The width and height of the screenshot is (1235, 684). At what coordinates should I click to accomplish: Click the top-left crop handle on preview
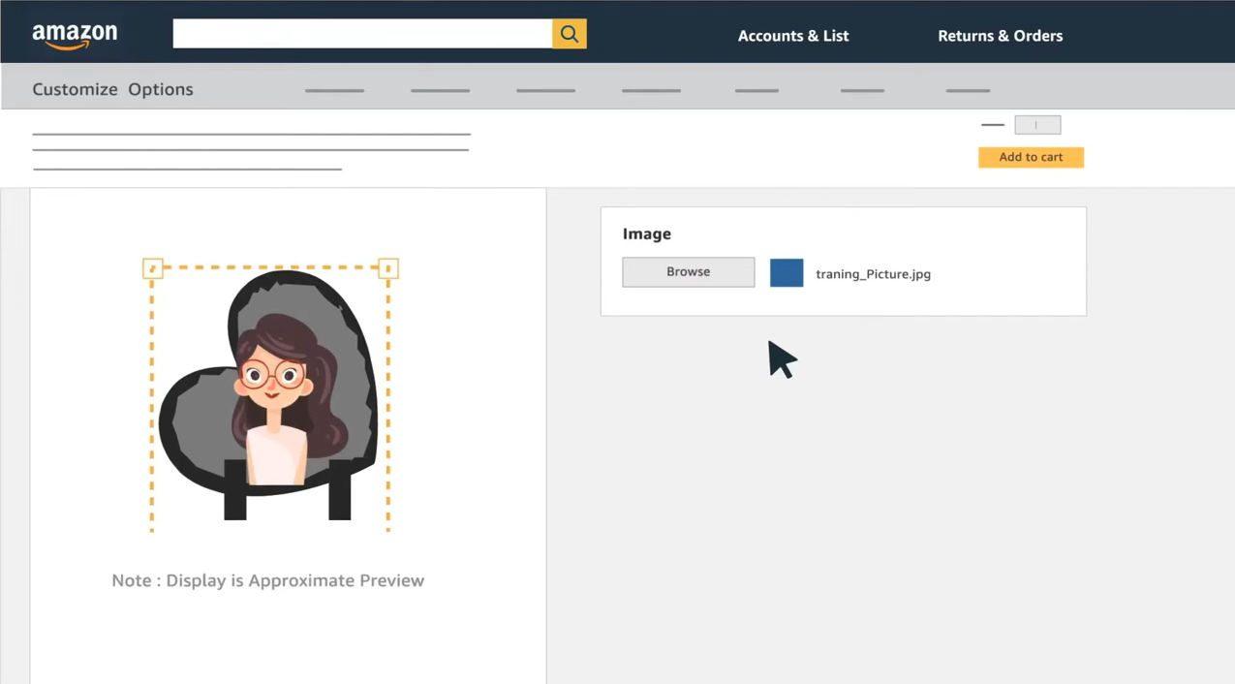[153, 268]
